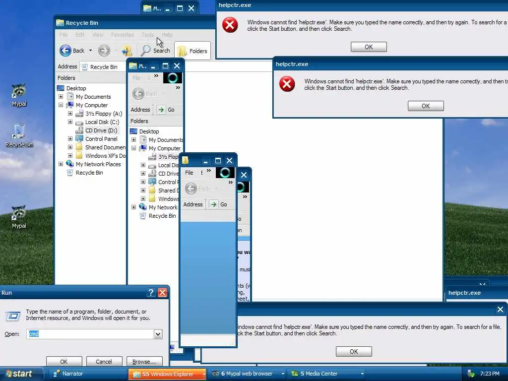The width and height of the screenshot is (508, 381).
Task: Click Control Panel icon in Recycle Bin tree
Action: coord(79,139)
